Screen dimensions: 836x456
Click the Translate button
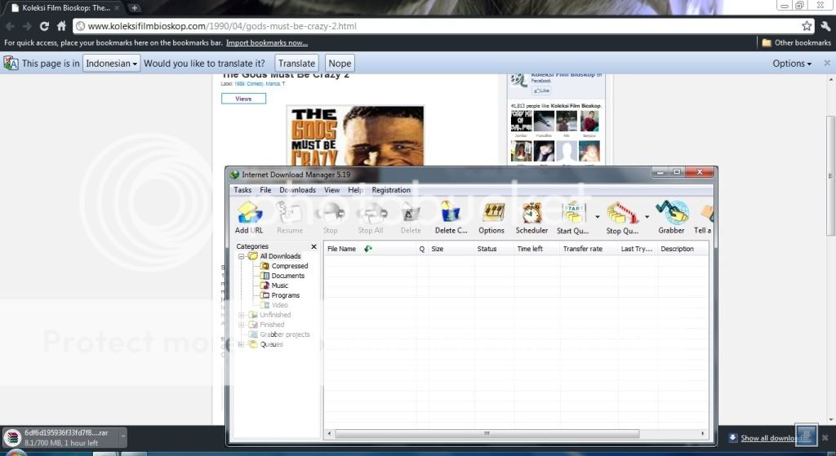pyautogui.click(x=296, y=64)
